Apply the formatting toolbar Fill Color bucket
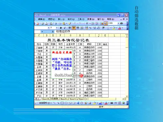The height and width of the screenshot is (122, 163). 114,28
